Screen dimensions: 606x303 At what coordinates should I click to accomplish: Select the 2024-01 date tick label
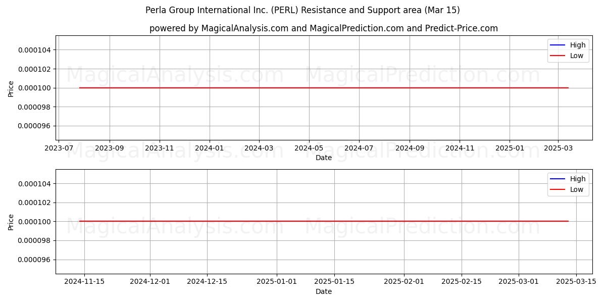tap(210, 148)
